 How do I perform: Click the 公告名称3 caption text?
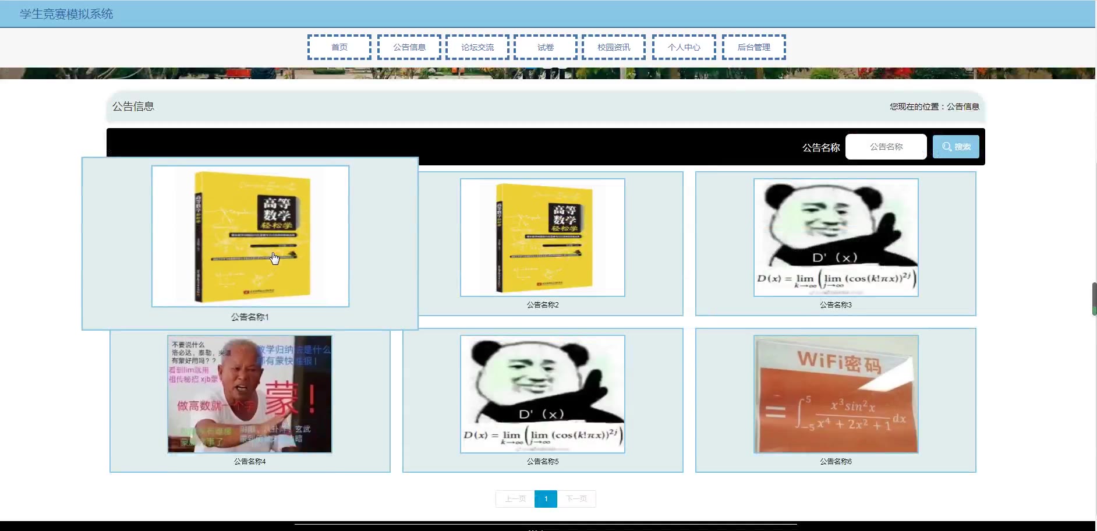point(836,305)
